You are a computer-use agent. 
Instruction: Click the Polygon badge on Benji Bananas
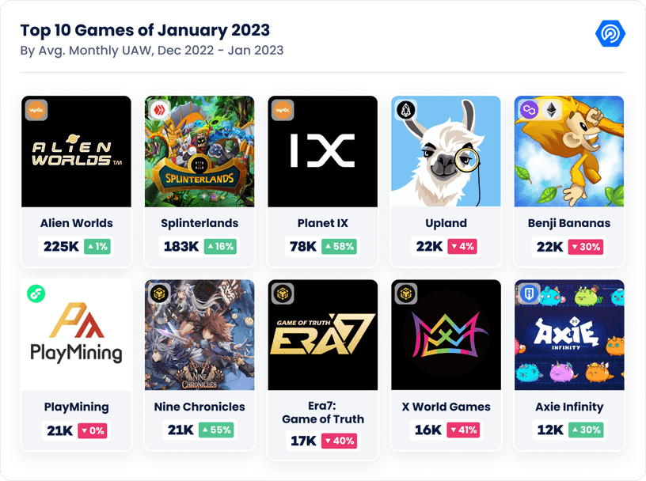click(529, 110)
